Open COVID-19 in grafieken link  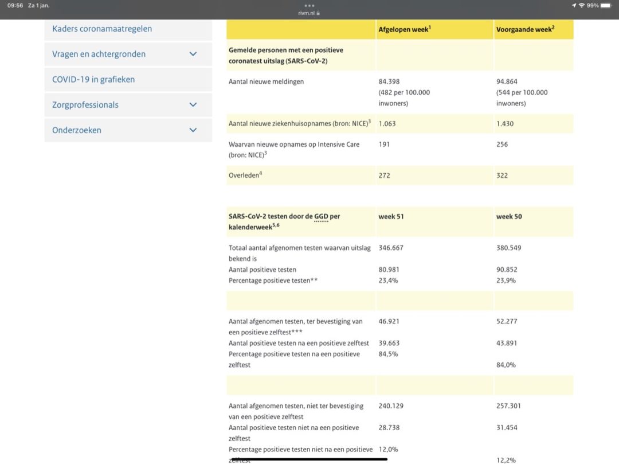pyautogui.click(x=93, y=79)
